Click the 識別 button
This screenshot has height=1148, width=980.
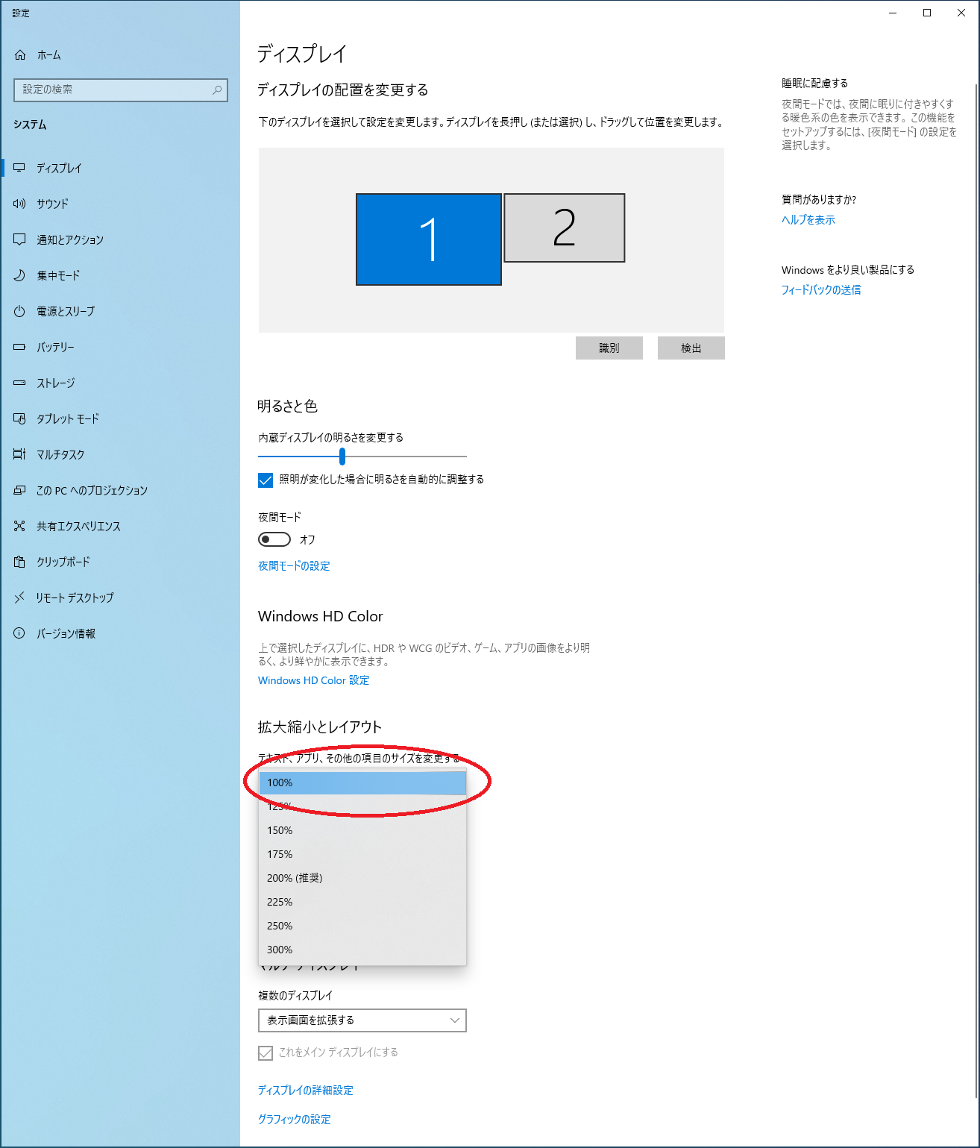pos(609,348)
